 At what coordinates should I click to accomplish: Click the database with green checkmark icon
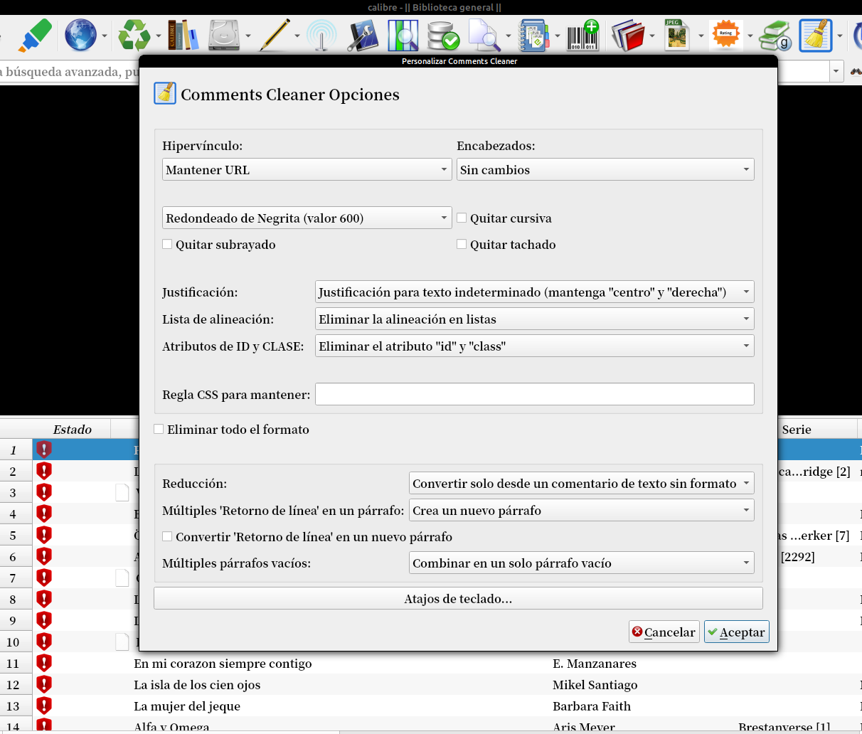coord(444,35)
